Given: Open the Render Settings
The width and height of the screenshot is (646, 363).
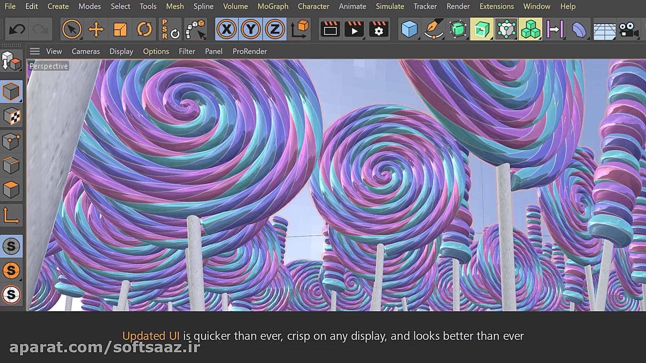Looking at the screenshot, I should click(379, 29).
